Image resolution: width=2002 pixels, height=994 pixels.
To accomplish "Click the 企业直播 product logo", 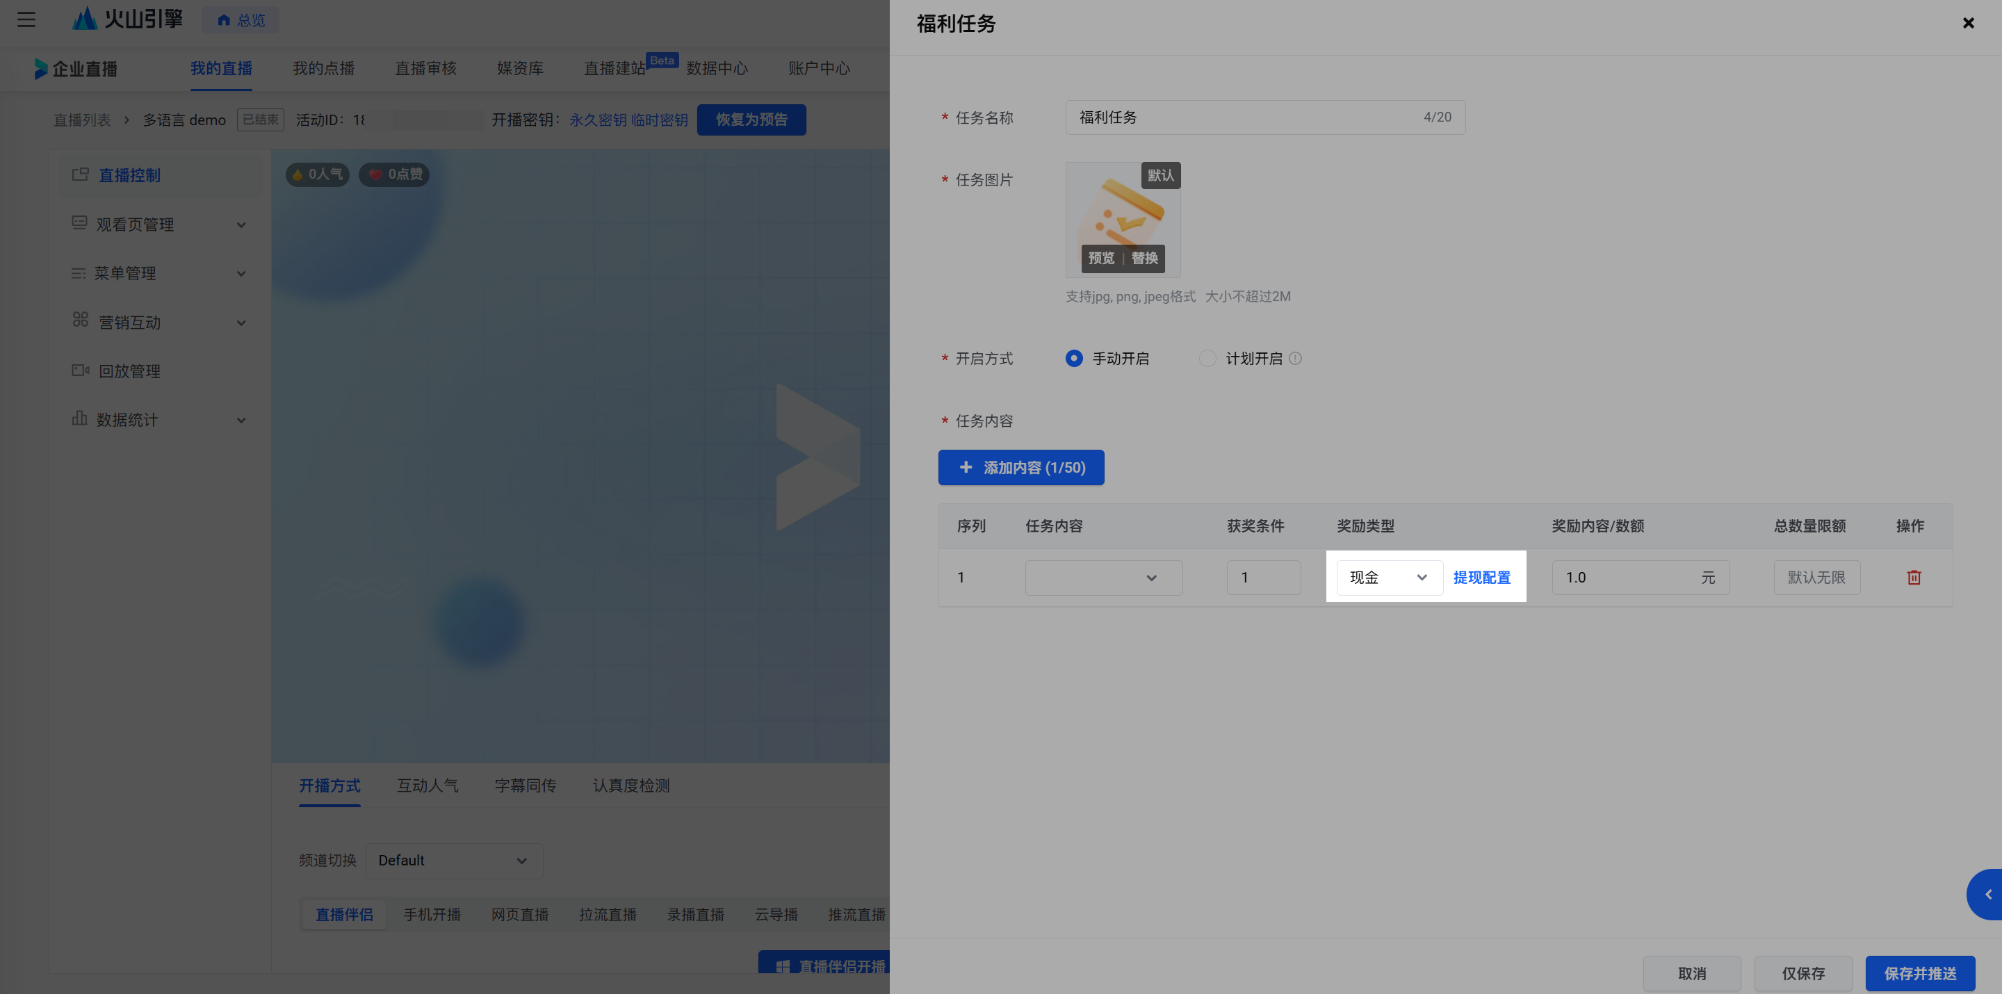I will pos(75,68).
